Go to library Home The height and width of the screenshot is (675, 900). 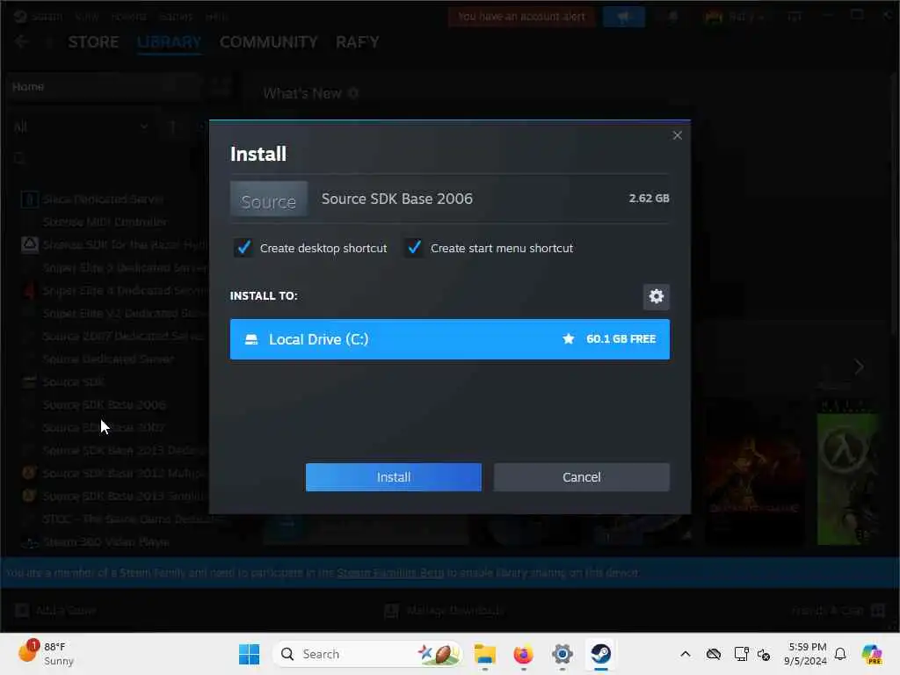pyautogui.click(x=105, y=87)
